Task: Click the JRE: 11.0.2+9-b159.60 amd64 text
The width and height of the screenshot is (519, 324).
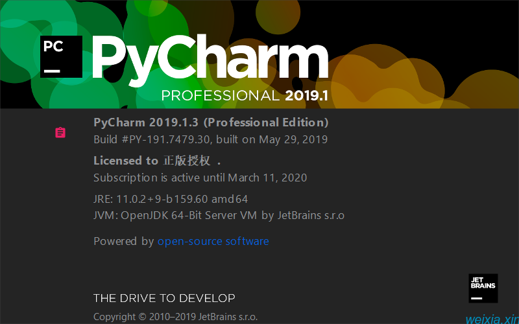Action: (171, 199)
